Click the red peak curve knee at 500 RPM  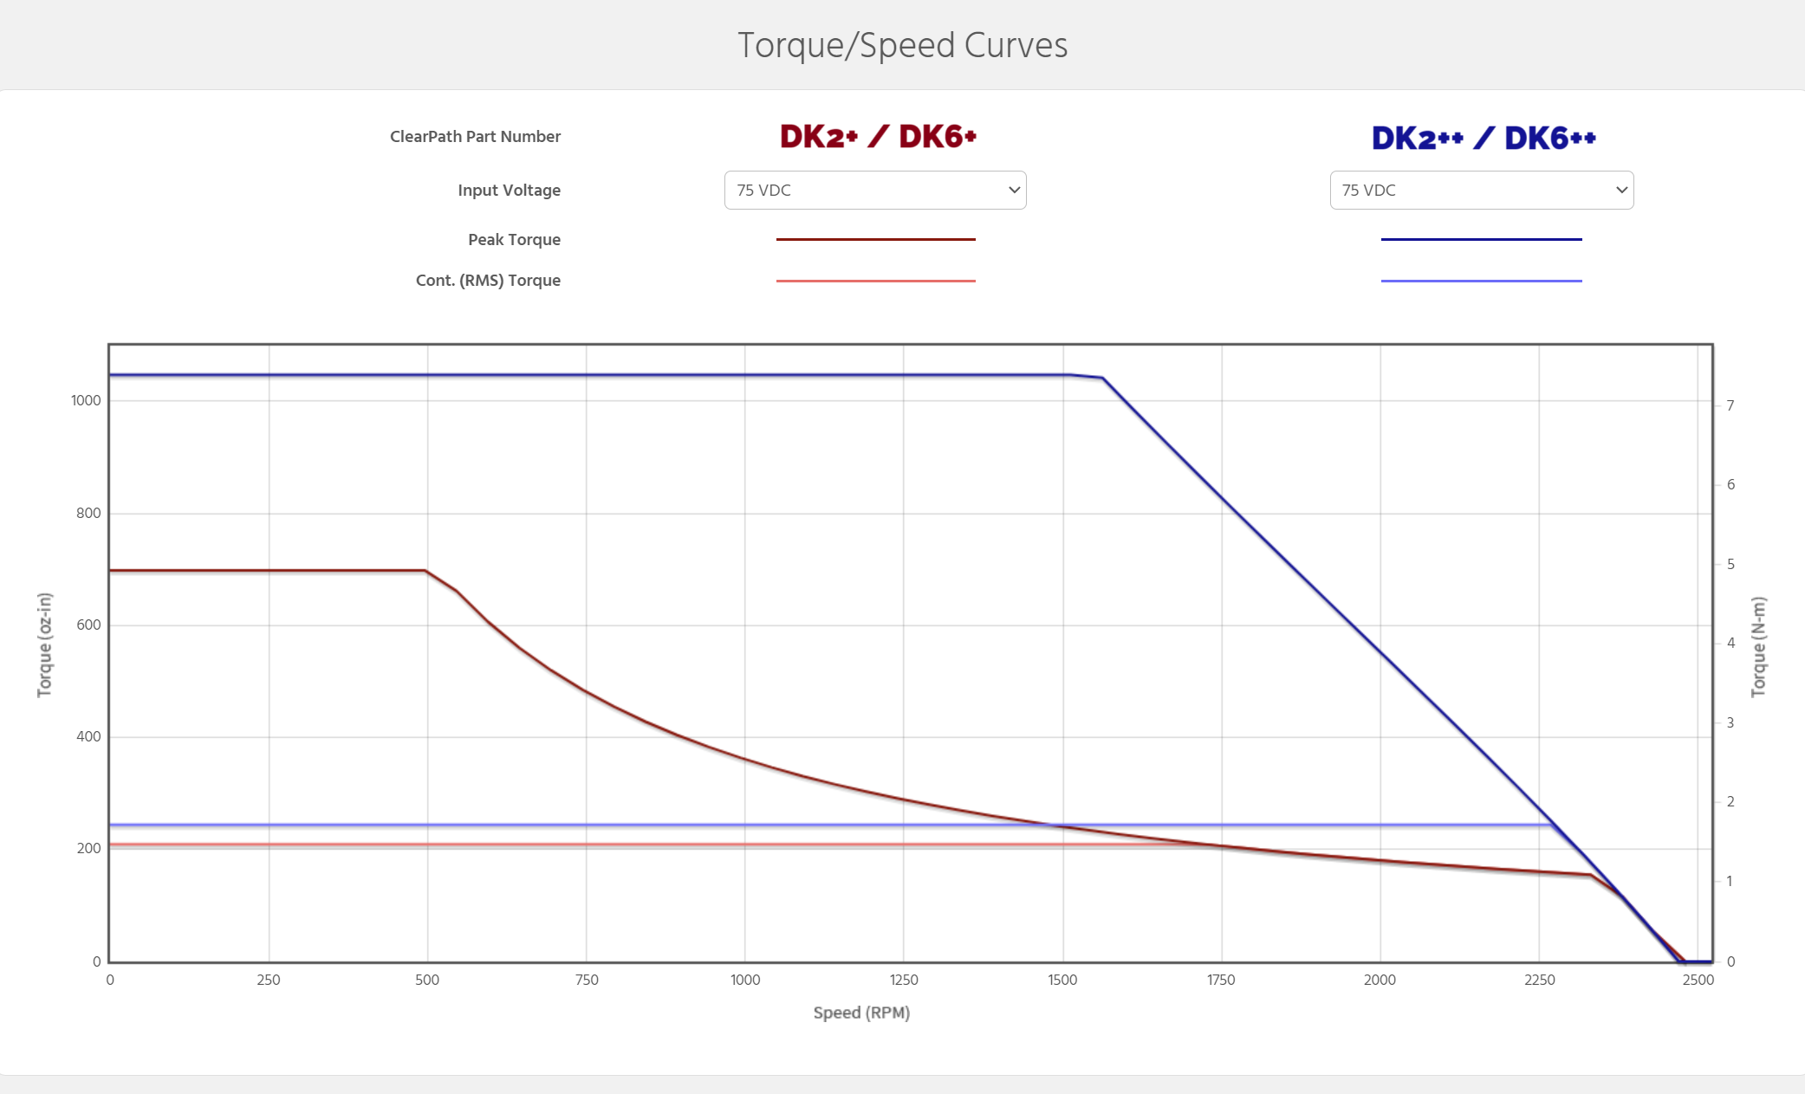click(x=425, y=571)
